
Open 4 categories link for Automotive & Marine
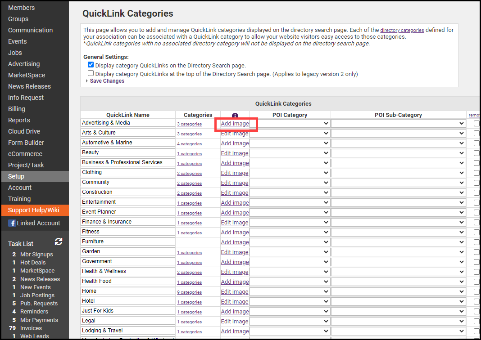(x=189, y=144)
